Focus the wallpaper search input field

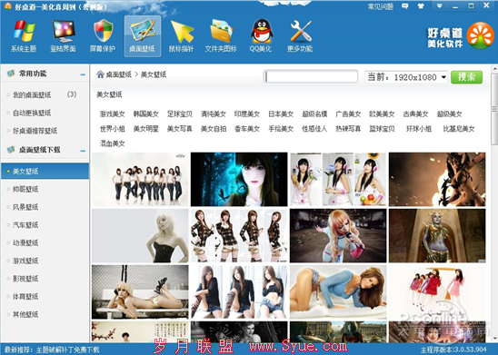[x=311, y=76]
